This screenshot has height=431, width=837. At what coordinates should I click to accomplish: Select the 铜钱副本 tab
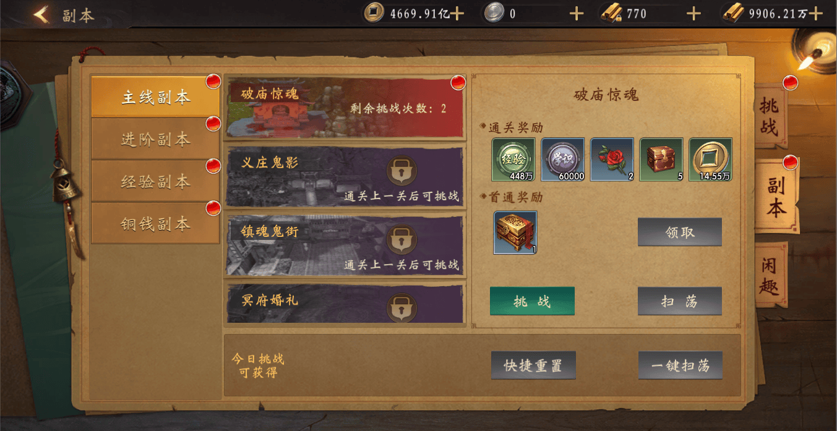[155, 223]
